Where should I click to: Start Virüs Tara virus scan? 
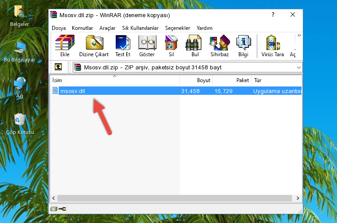(x=273, y=46)
